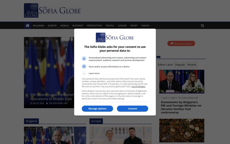Switch to the Recent tab
This screenshot has height=144, width=230.
click(x=192, y=65)
